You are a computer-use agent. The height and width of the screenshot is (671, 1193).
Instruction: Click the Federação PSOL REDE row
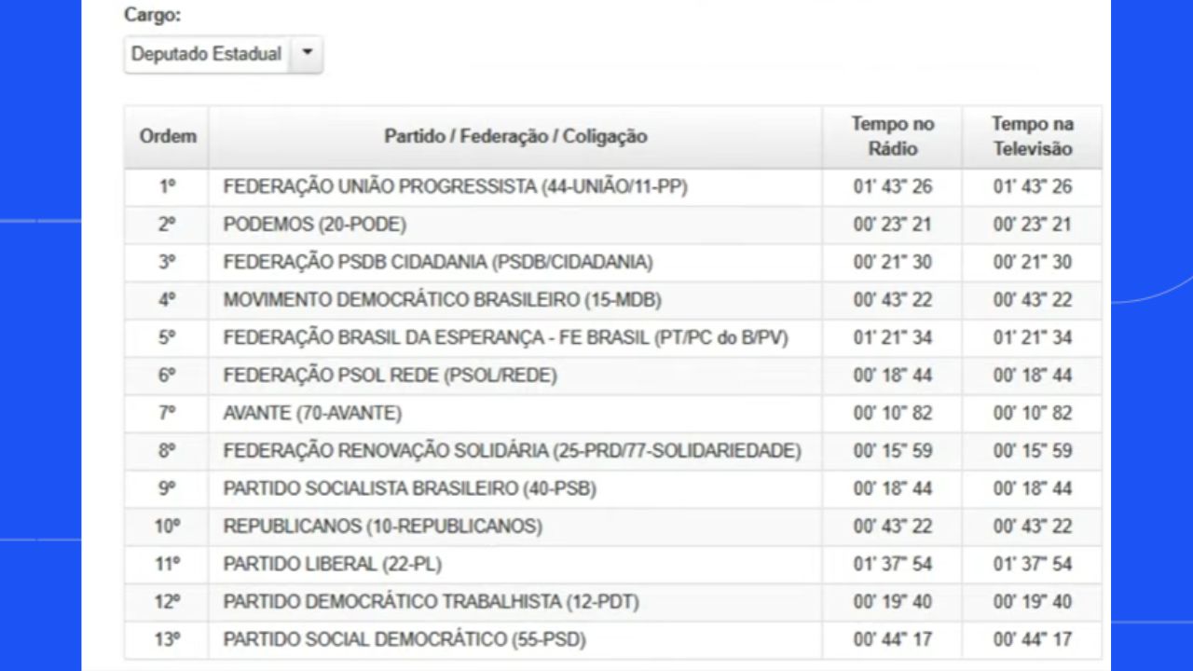612,376
